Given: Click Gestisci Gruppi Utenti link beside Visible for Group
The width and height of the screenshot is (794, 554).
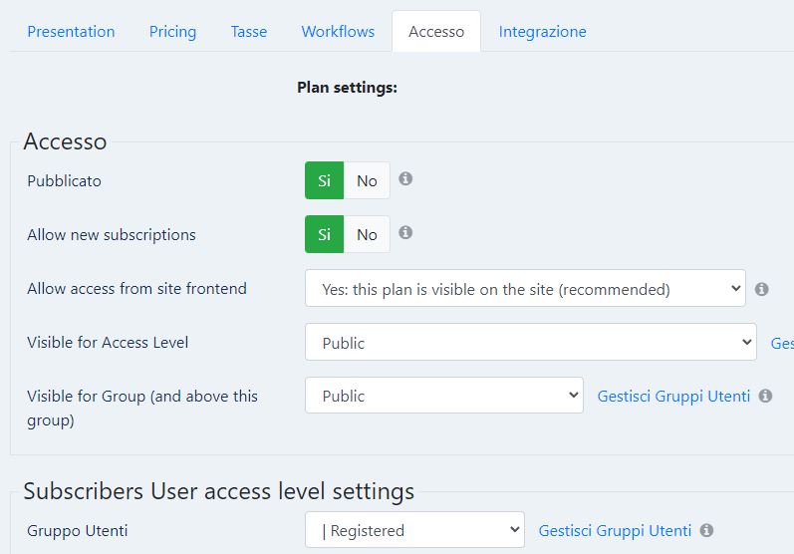Looking at the screenshot, I should click(673, 396).
